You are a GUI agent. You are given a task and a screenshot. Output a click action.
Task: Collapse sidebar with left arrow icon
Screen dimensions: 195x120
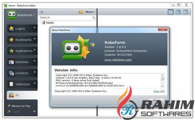pyautogui.click(x=34, y=112)
